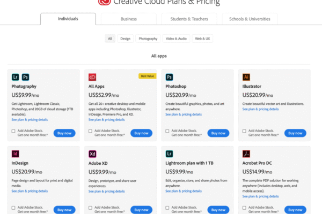Click the US$52.99/mo price text
The image size is (322, 214).
coord(104,95)
